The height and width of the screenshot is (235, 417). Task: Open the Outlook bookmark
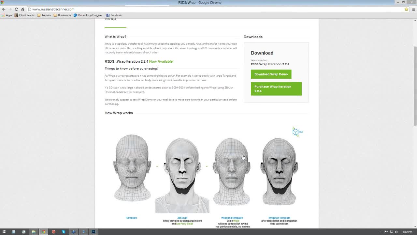[89, 15]
